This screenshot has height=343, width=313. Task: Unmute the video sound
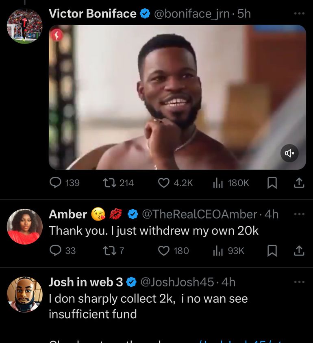(x=289, y=153)
